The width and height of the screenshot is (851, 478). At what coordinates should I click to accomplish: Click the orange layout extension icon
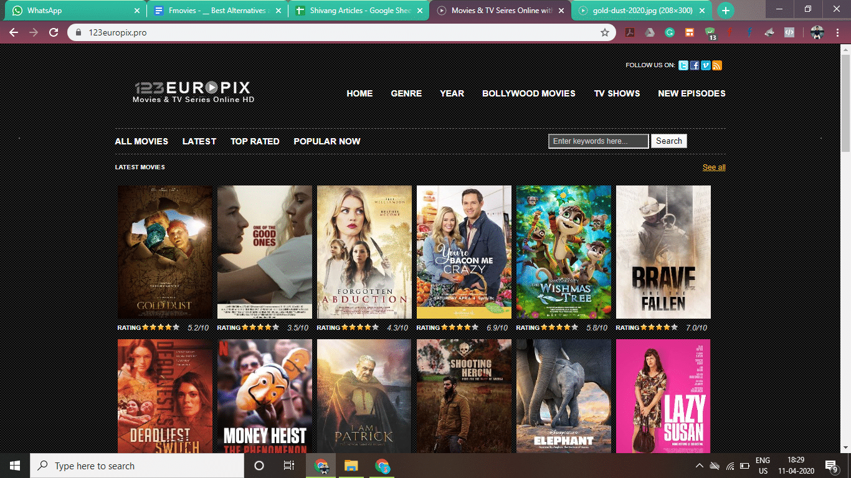[x=690, y=32]
